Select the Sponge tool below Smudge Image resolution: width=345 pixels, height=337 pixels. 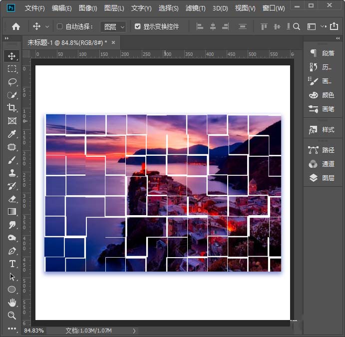tap(12, 238)
